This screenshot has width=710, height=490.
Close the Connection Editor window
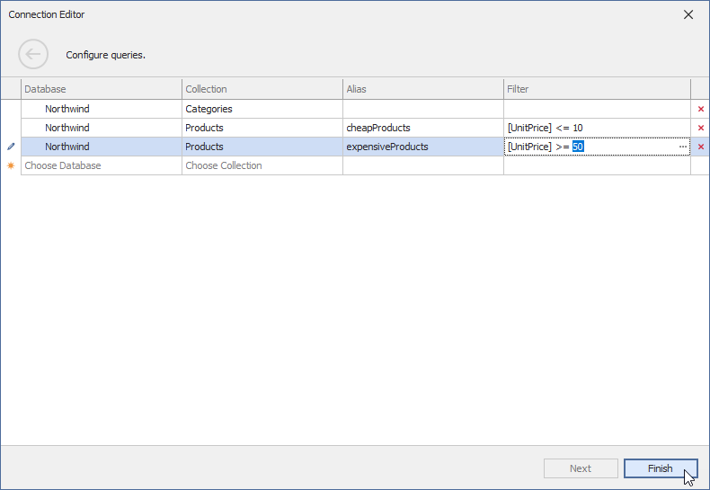(x=688, y=14)
